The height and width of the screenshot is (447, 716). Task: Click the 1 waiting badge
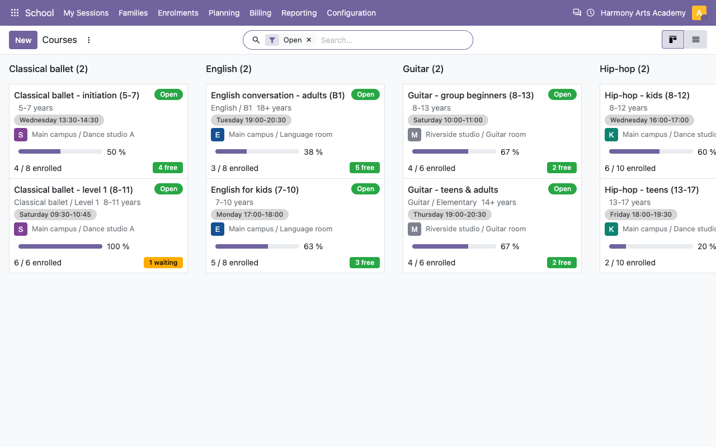click(163, 263)
